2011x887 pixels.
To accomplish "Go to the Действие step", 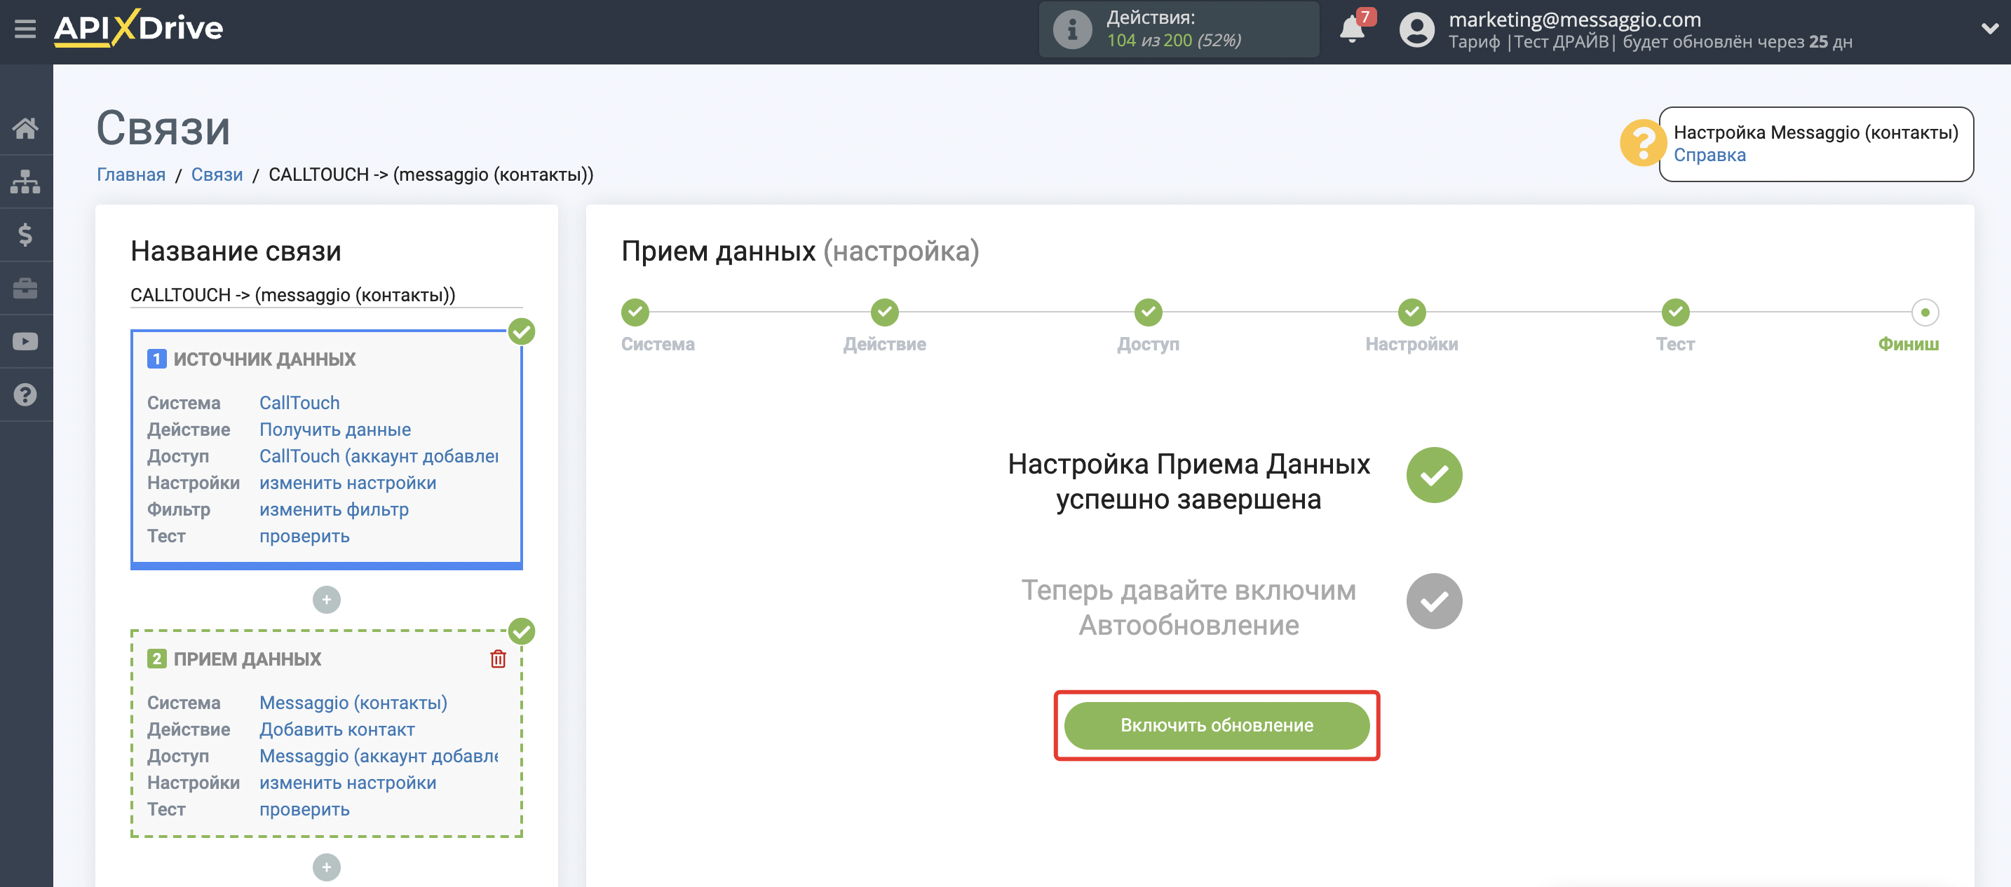I will [x=884, y=312].
